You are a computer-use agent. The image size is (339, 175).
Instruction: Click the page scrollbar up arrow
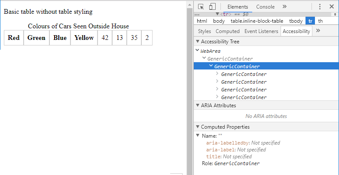pyautogui.click(x=189, y=5)
